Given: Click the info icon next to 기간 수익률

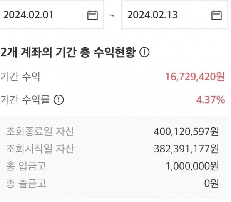Looking at the screenshot, I should [x=59, y=100].
